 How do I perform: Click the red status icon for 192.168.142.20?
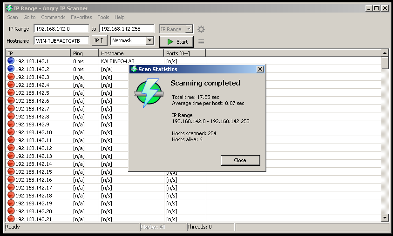pyautogui.click(x=11, y=211)
